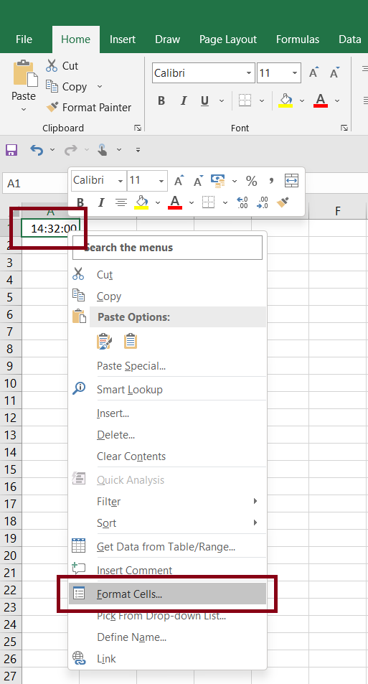Open ribbon Borders dropdown arrow
This screenshot has height=684, width=368.
pyautogui.click(x=262, y=100)
